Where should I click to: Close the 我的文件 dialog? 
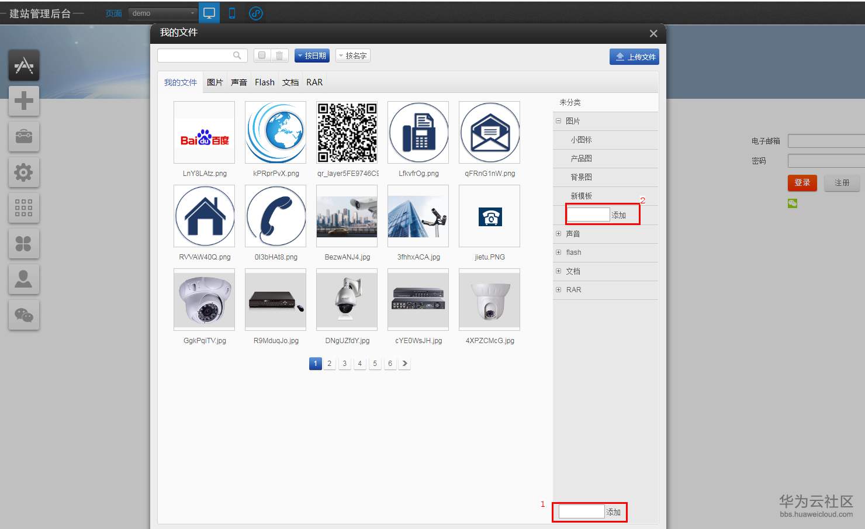coord(653,33)
